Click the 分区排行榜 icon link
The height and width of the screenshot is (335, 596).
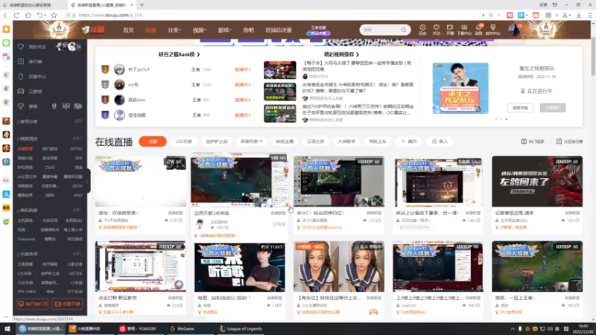tap(569, 141)
